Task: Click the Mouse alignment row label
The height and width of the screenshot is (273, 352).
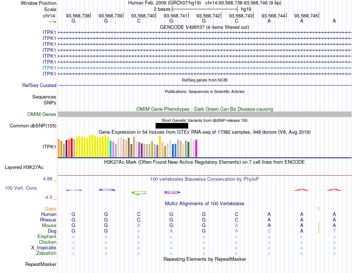Action: (x=49, y=226)
